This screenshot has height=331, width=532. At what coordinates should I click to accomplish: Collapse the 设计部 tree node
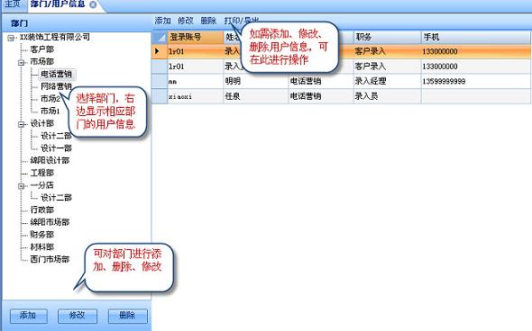pos(21,124)
